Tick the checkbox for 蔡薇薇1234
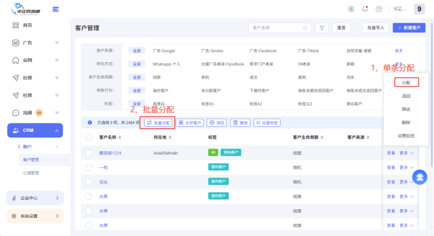This screenshot has height=236, width=434. coord(88,153)
